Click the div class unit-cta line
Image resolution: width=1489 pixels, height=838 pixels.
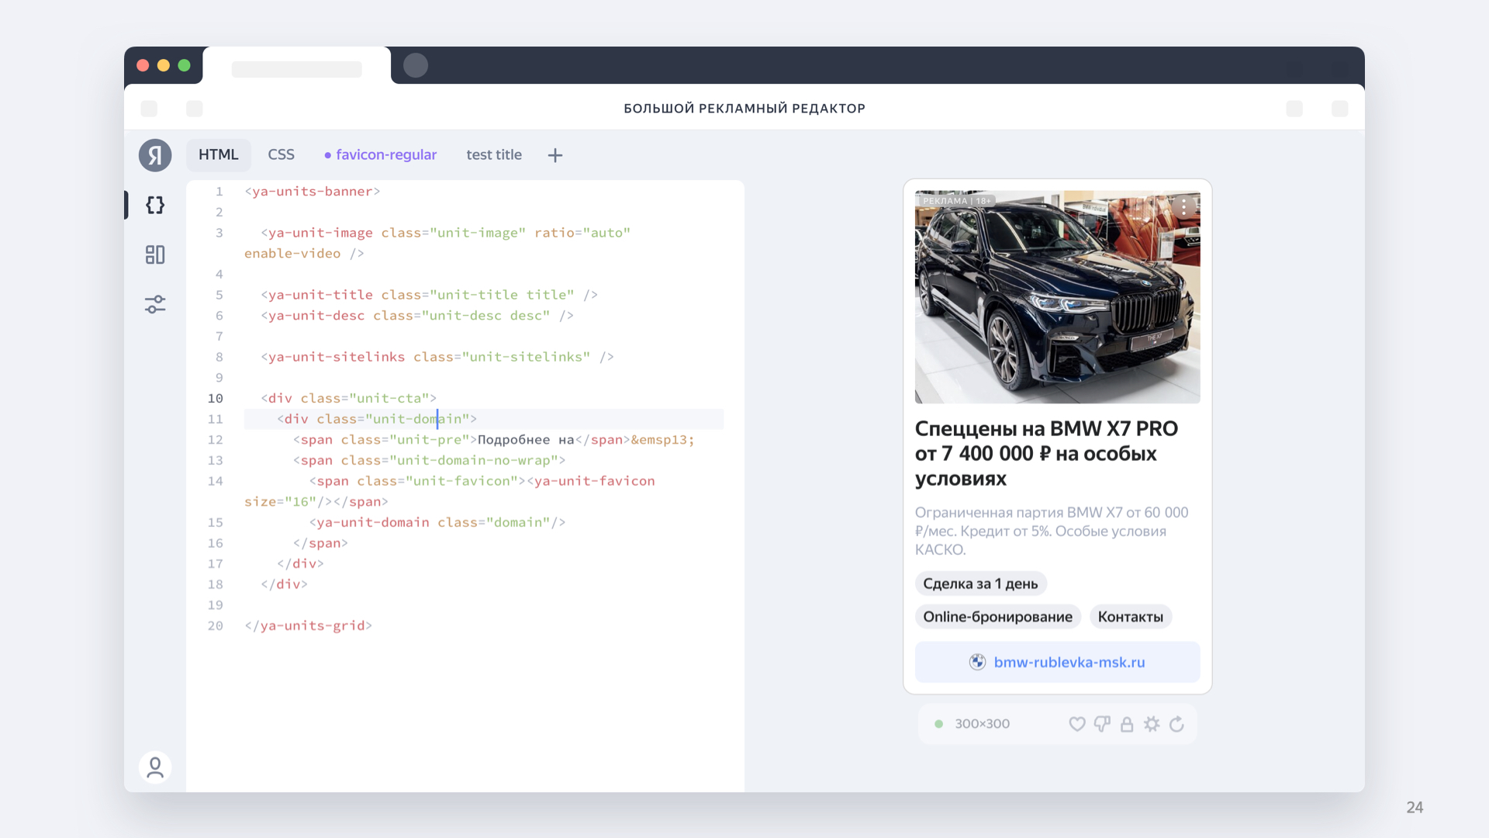point(349,398)
